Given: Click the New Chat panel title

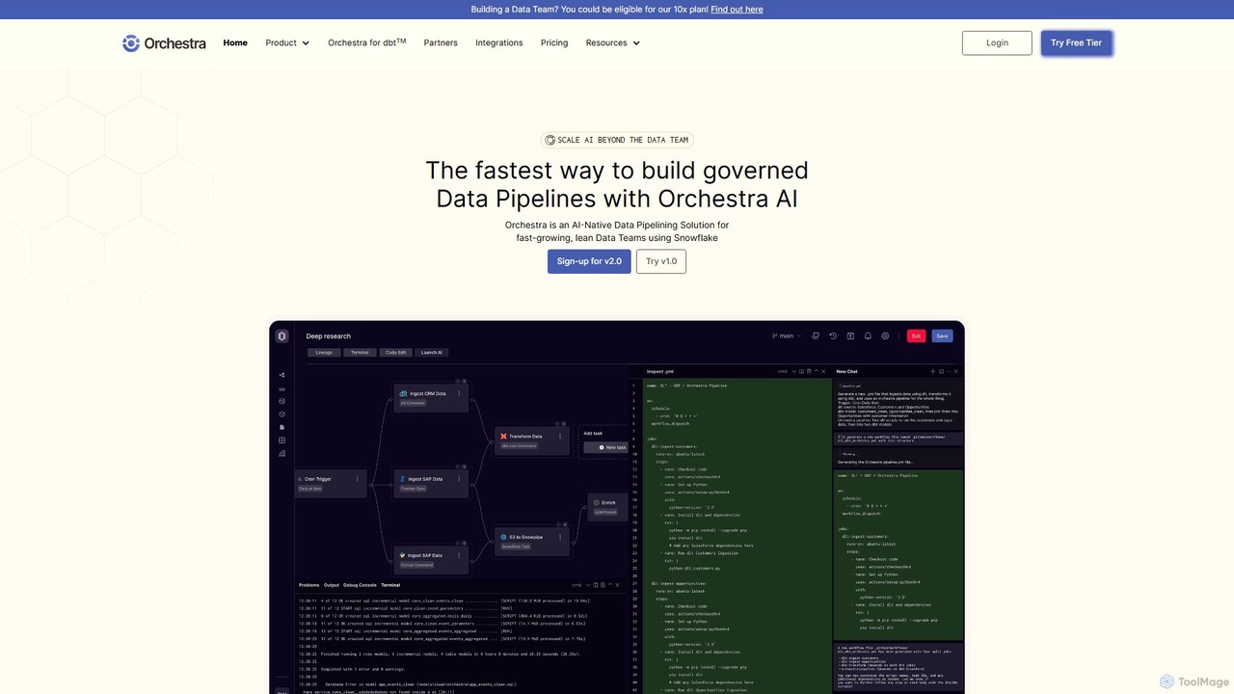Looking at the screenshot, I should point(846,371).
